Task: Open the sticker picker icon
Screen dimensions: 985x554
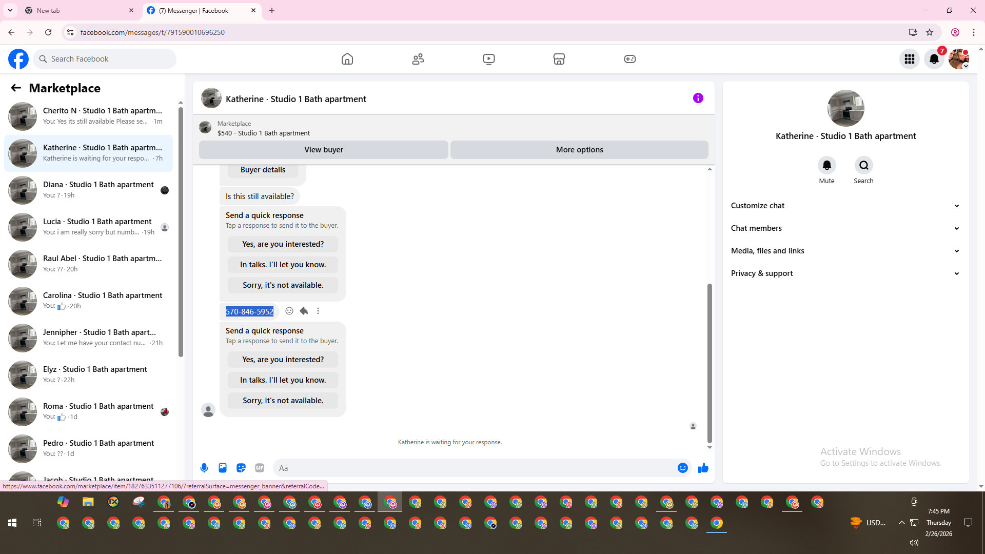Action: 241,468
